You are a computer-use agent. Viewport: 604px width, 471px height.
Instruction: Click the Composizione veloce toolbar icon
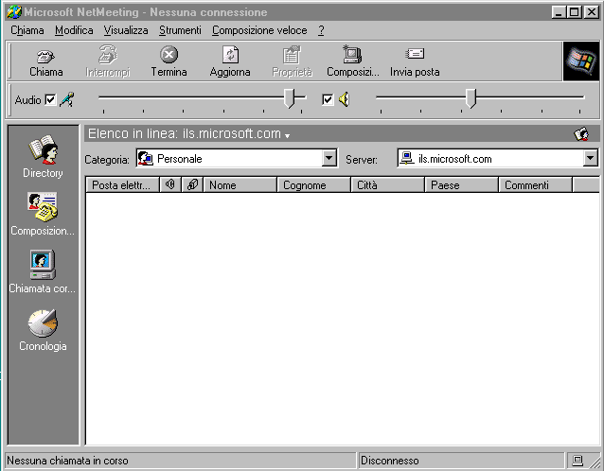pyautogui.click(x=352, y=54)
